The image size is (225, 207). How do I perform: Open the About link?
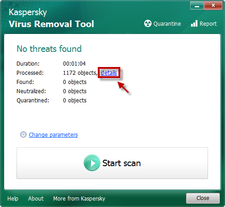[x=36, y=199]
